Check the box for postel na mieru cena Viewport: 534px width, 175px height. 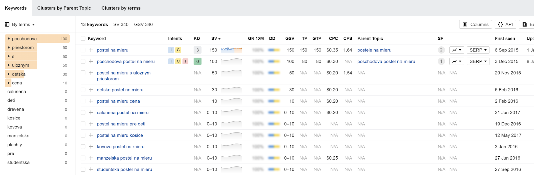click(83, 101)
